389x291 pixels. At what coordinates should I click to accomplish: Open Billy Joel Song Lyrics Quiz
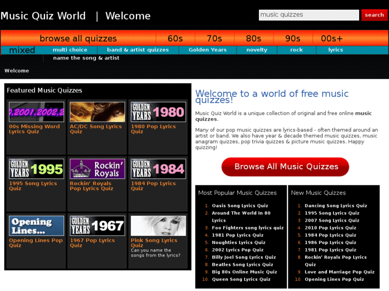(244, 257)
